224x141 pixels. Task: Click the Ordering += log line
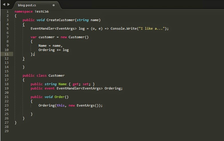pyautogui.click(x=53, y=50)
